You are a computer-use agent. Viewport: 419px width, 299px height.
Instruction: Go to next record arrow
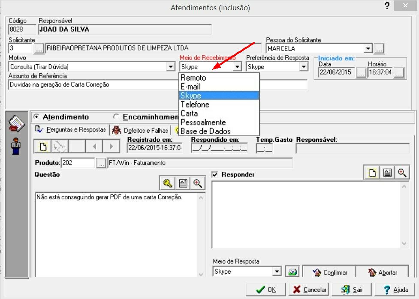112,147
